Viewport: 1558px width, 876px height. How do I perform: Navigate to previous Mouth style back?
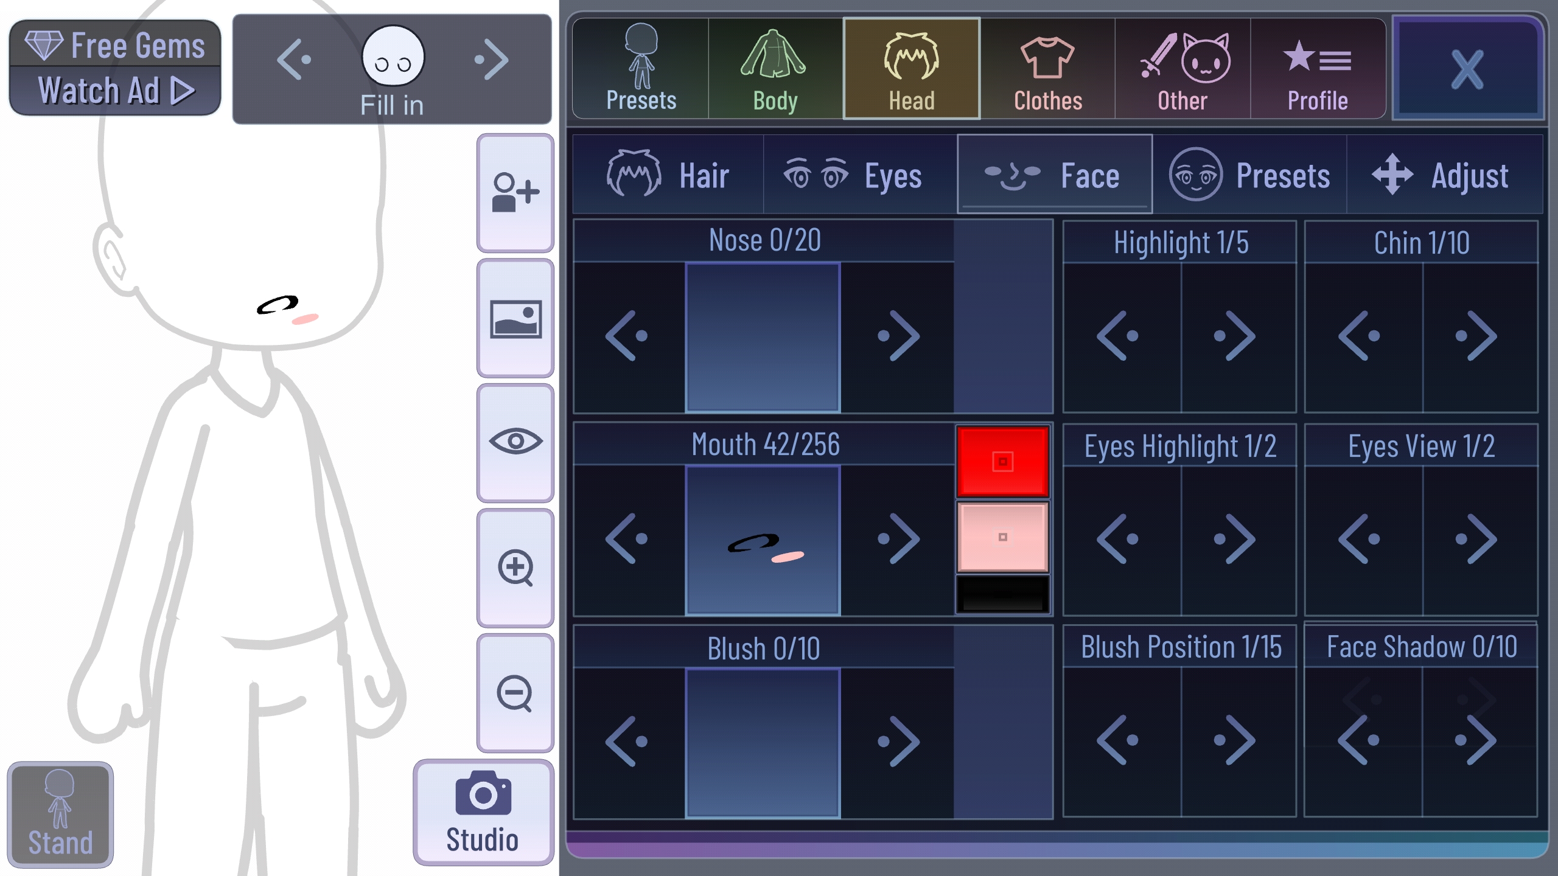628,539
